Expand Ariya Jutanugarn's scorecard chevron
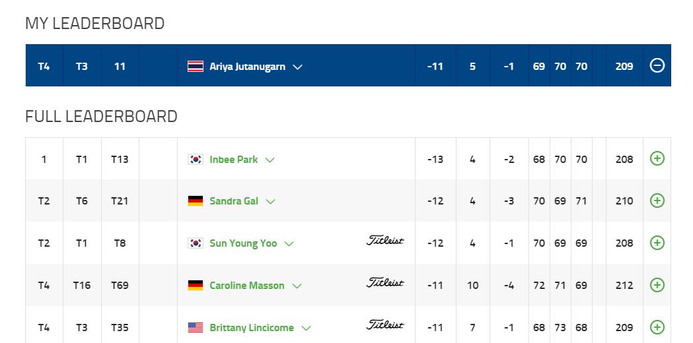693x343 pixels. click(x=297, y=67)
